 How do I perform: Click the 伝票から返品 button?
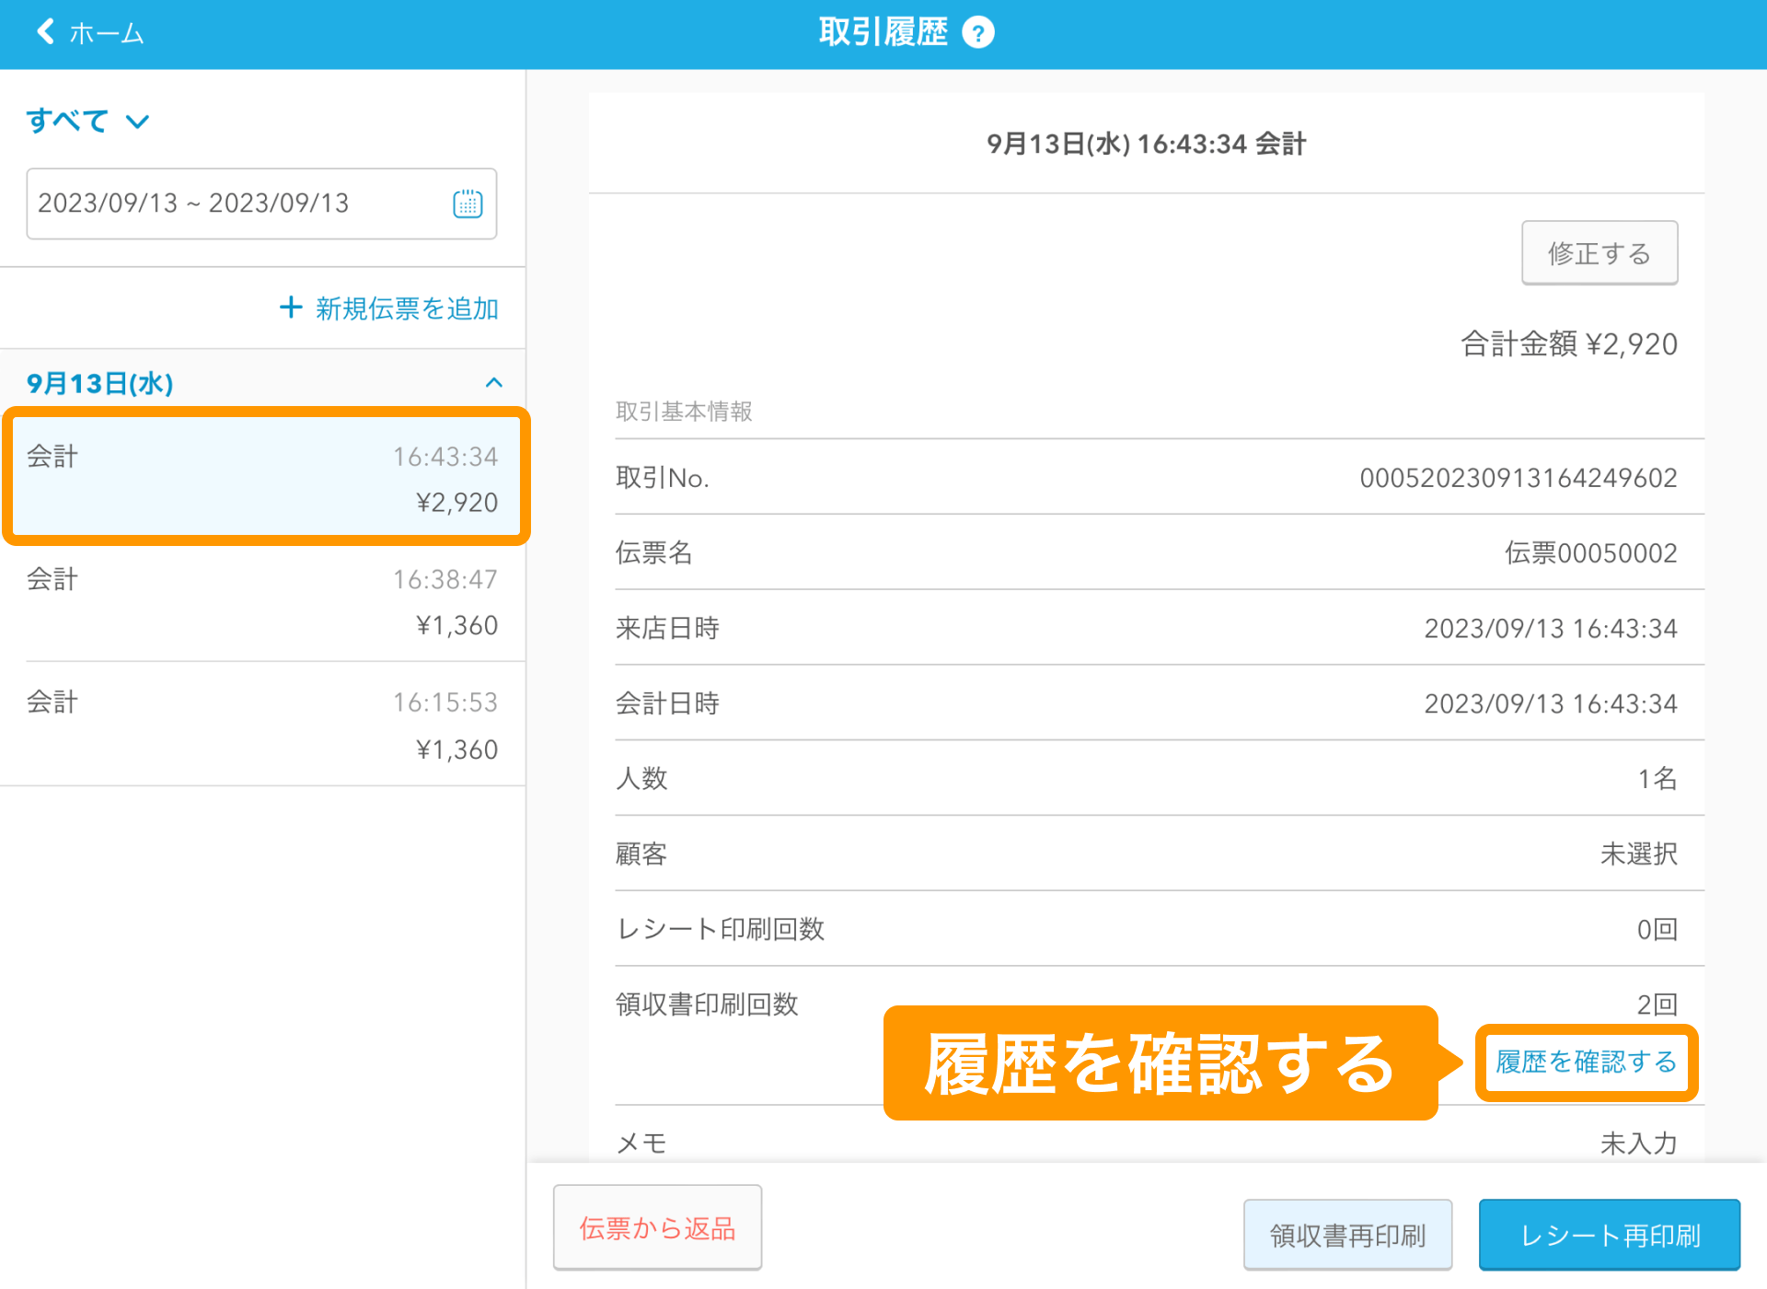tap(656, 1227)
